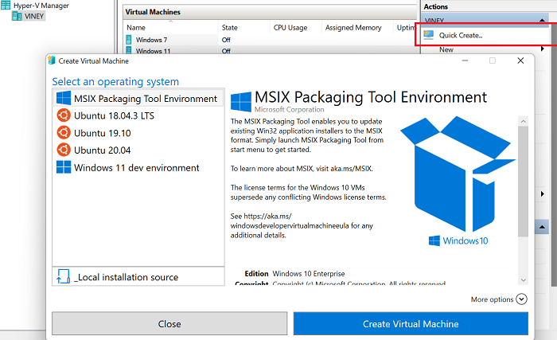
Task: Click the Ubuntu 20.04 logo icon
Action: tap(64, 150)
